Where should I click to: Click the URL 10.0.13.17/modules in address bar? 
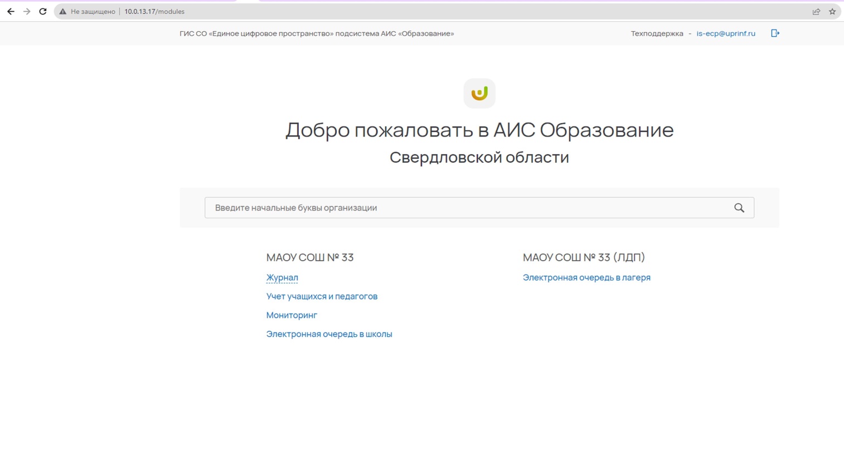click(x=154, y=11)
